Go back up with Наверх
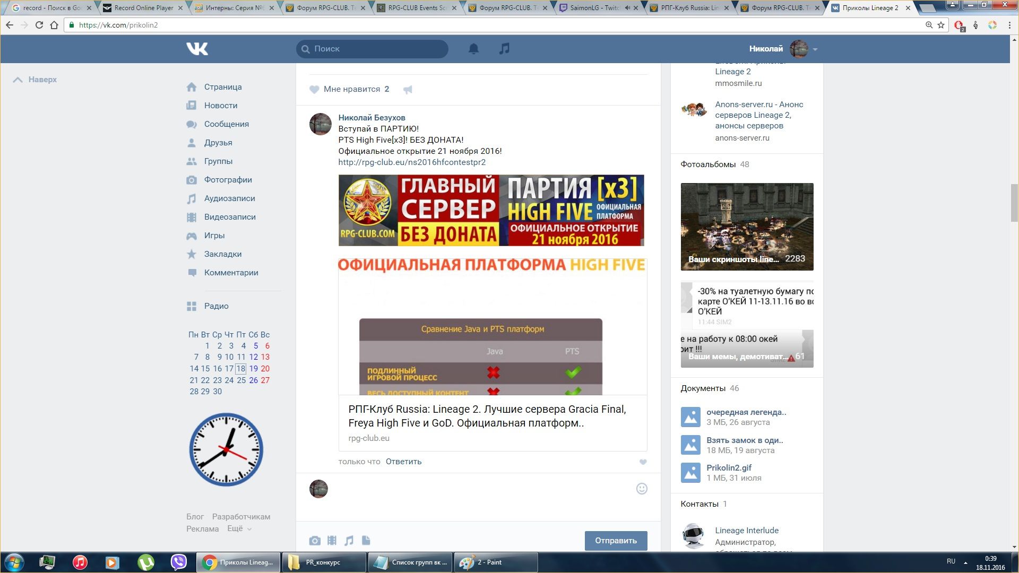This screenshot has height=573, width=1019. click(x=35, y=80)
